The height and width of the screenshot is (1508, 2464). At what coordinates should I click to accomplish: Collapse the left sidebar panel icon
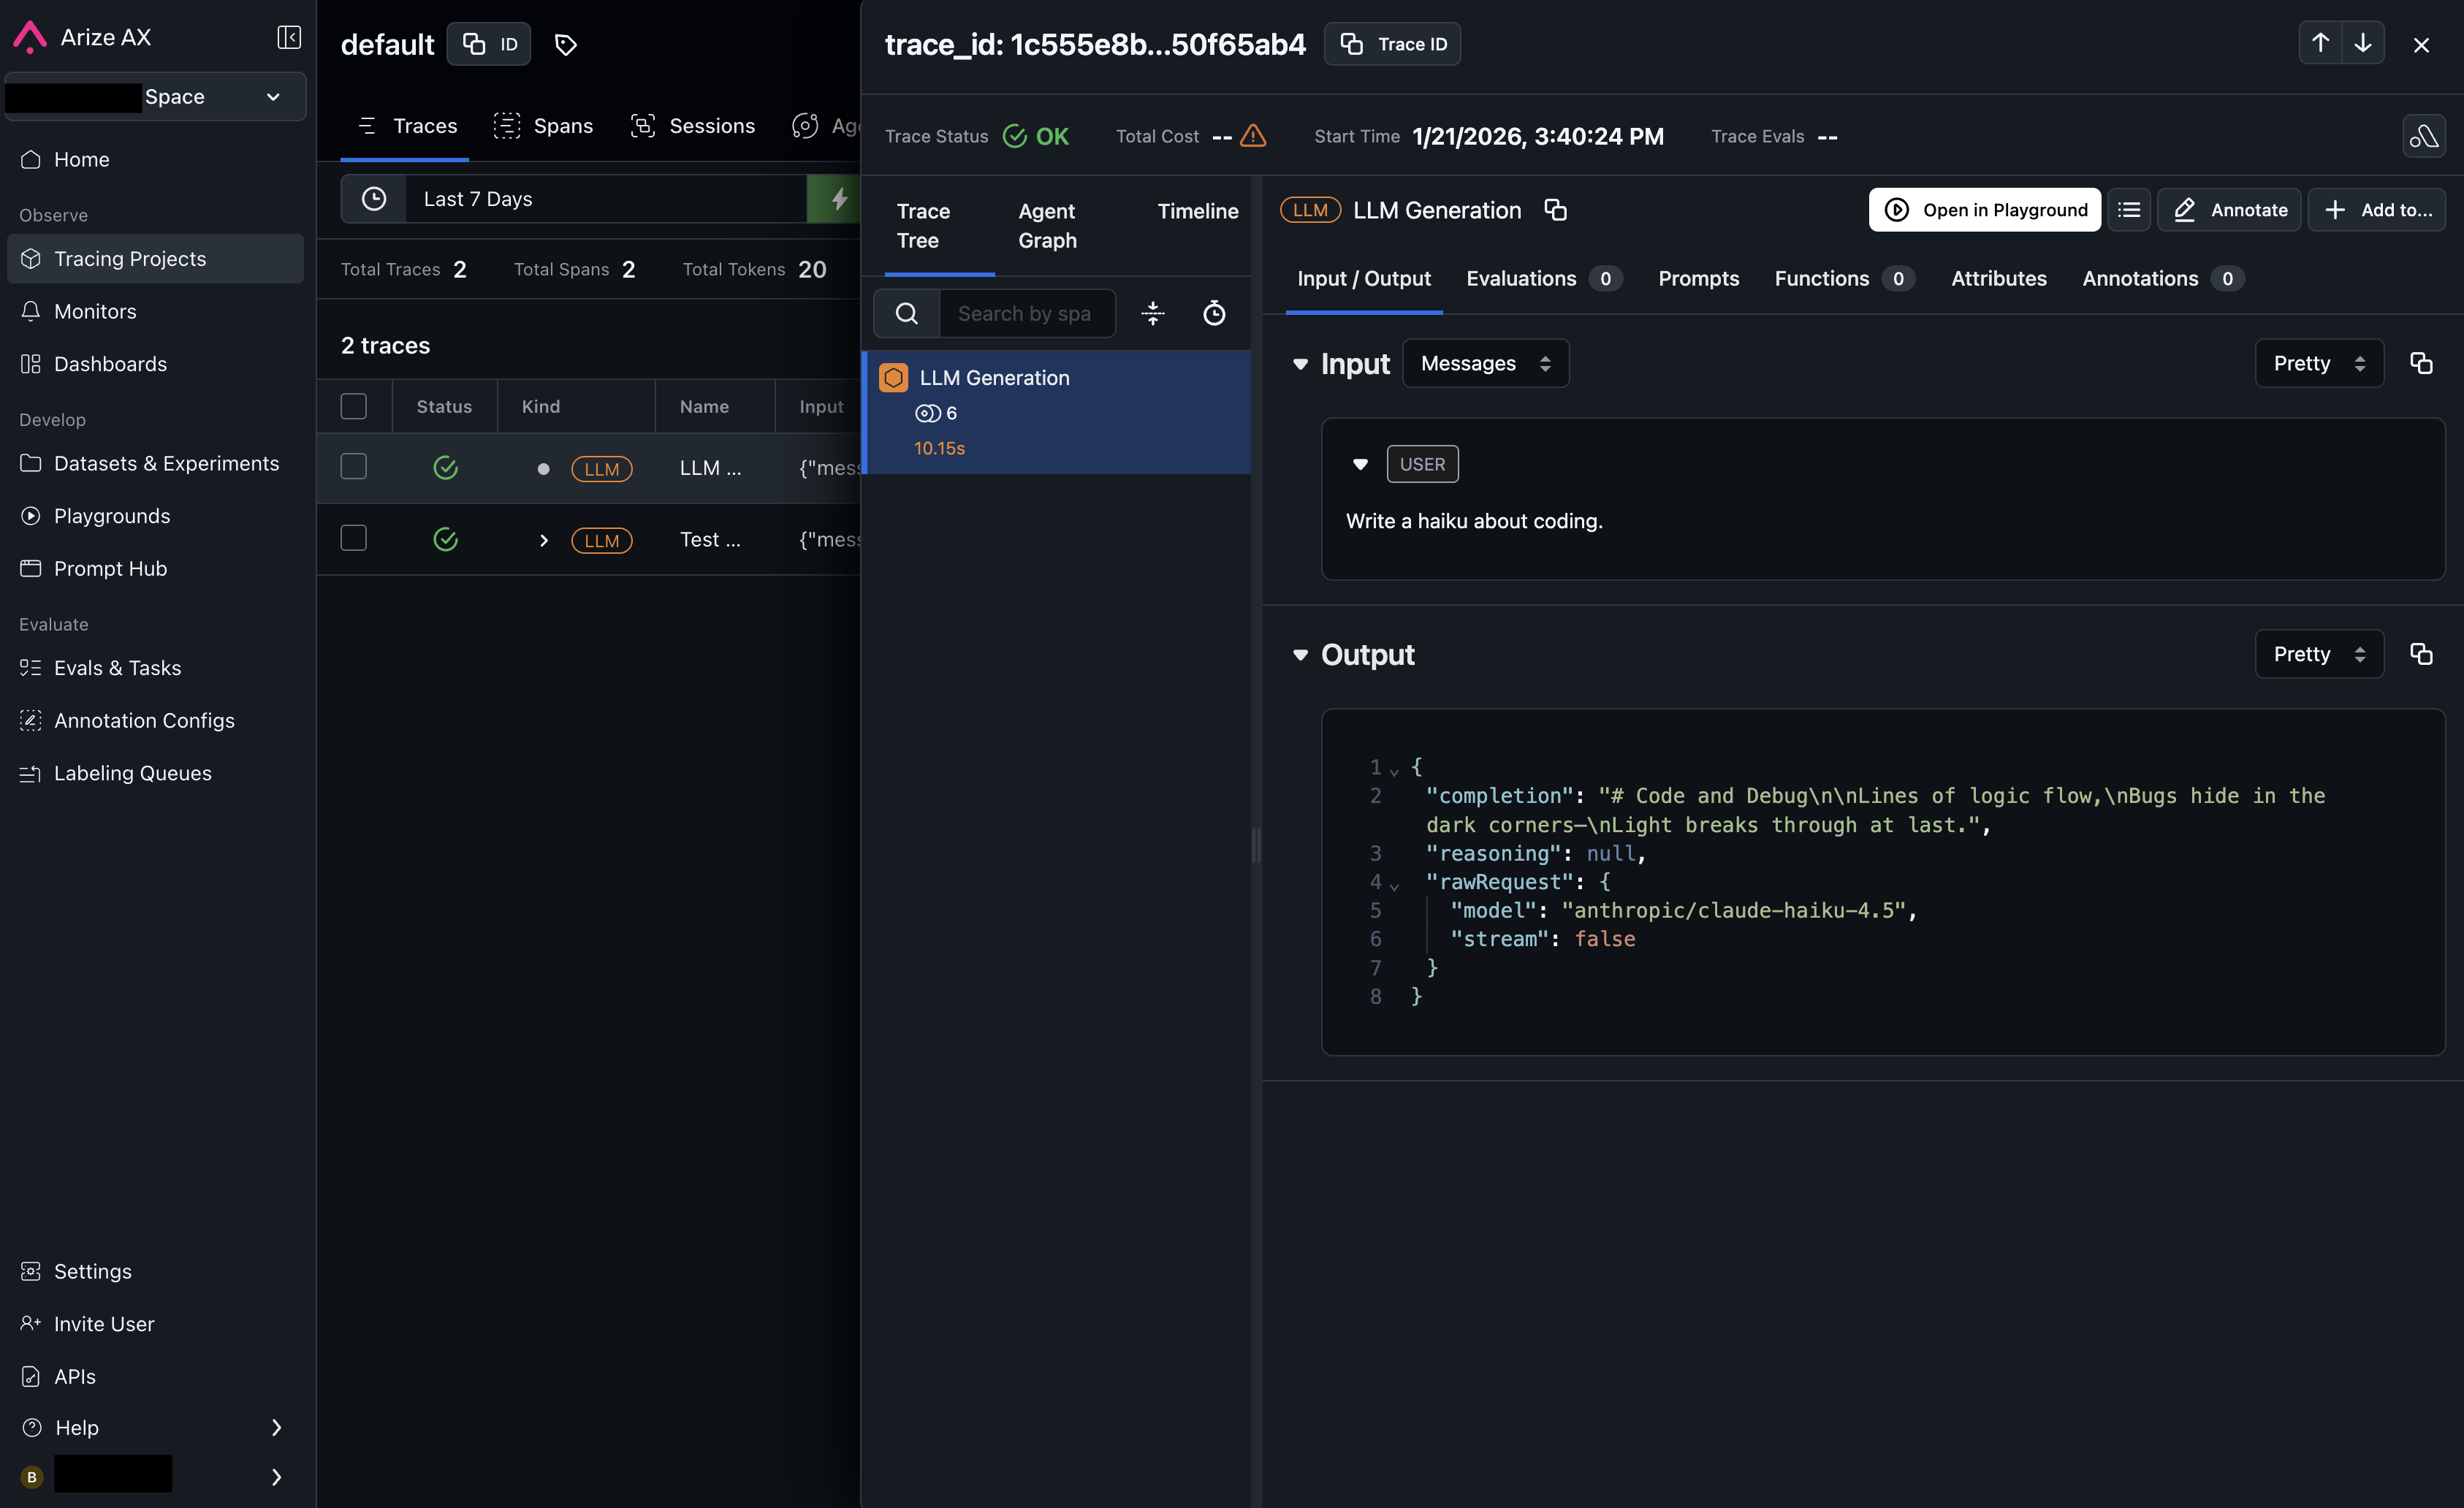[288, 37]
